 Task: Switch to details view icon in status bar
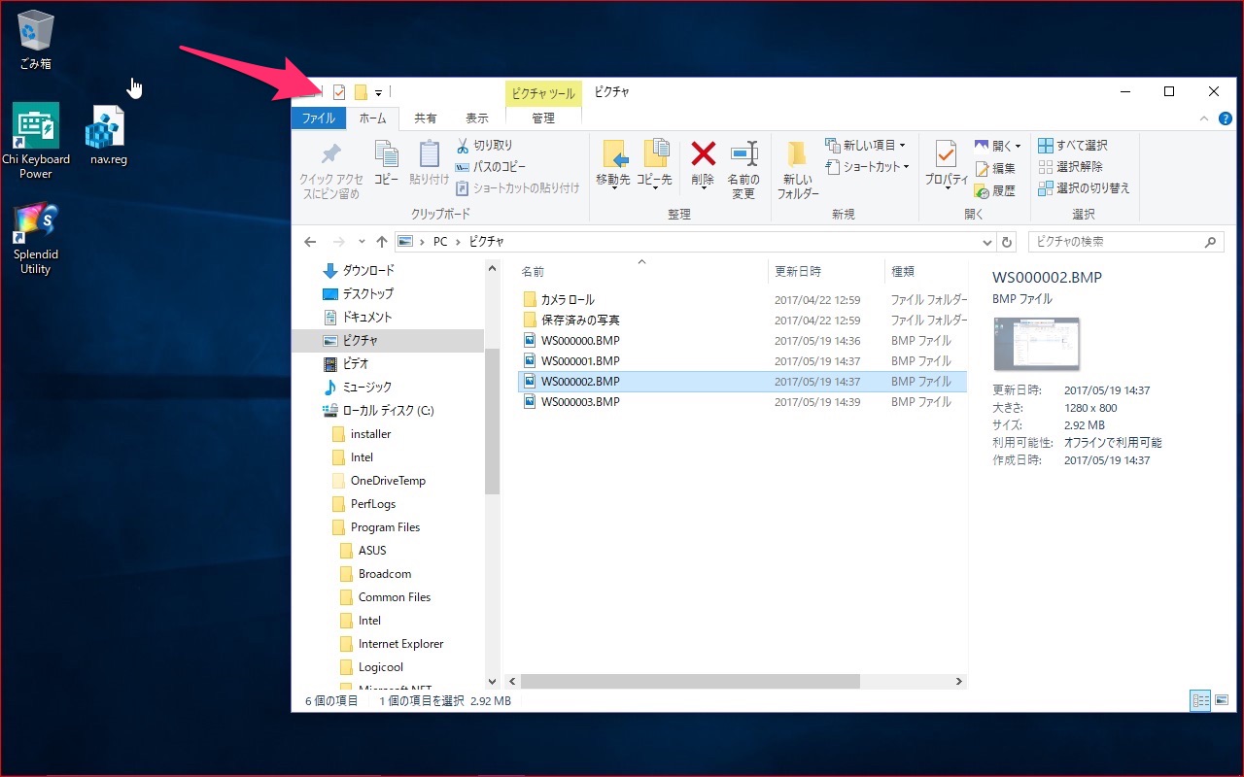pos(1200,700)
